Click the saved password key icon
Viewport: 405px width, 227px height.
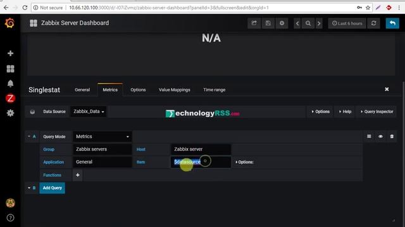coord(359,8)
